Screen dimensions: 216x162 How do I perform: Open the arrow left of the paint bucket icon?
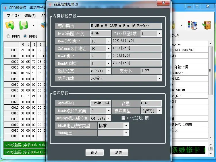[x=182, y=25]
